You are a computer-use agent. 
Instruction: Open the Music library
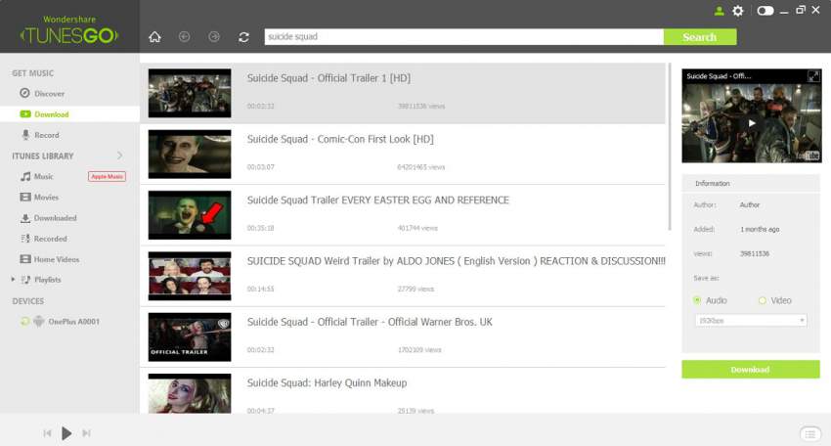[x=43, y=177]
